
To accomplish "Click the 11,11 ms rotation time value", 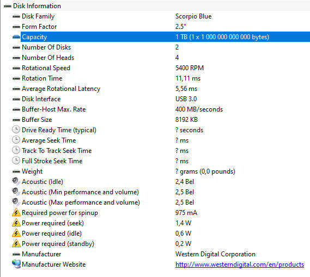I will point(188,78).
